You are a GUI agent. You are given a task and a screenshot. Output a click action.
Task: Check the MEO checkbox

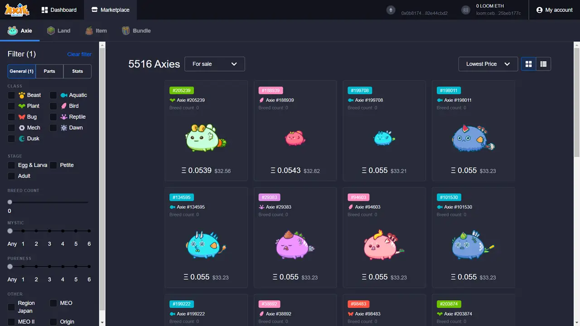coord(53,303)
